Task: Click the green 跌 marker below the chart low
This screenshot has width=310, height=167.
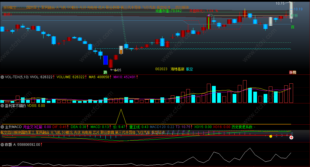Action: (x=105, y=72)
